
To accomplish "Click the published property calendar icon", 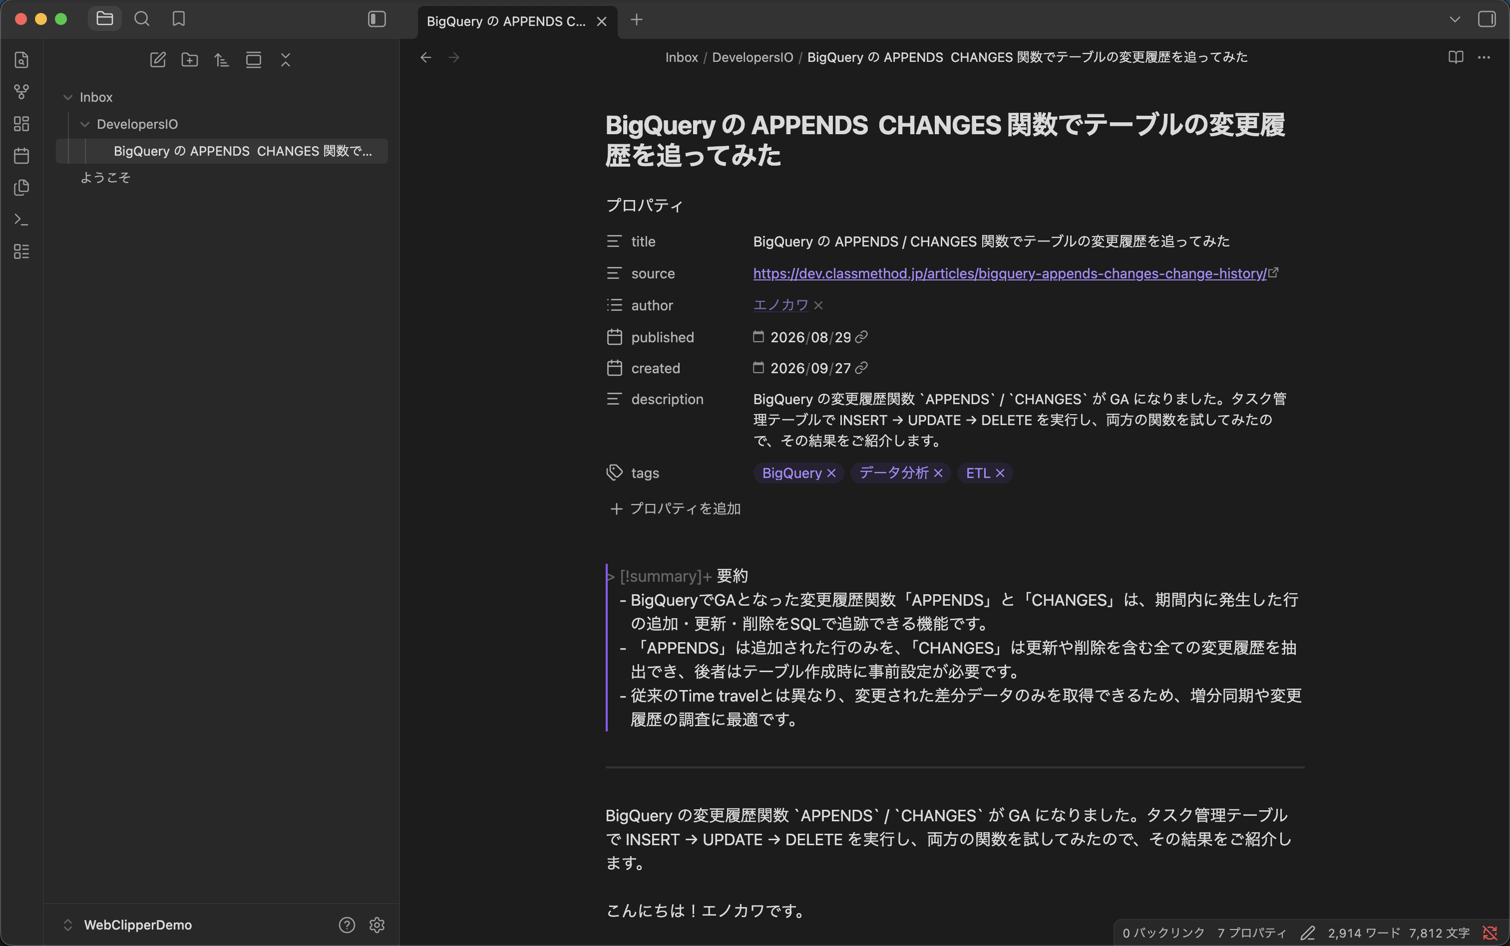I will click(614, 337).
